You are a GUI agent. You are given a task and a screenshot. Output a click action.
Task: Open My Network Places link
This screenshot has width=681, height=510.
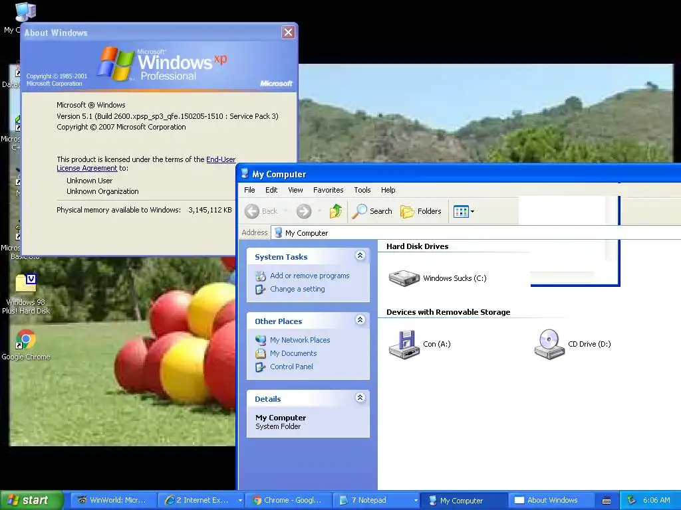(x=300, y=340)
